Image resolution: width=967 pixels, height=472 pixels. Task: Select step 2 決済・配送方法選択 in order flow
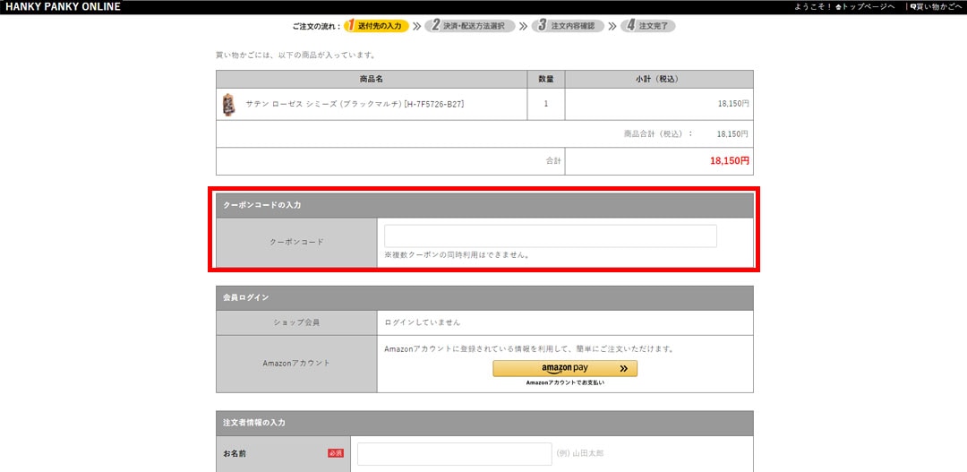coord(470,26)
